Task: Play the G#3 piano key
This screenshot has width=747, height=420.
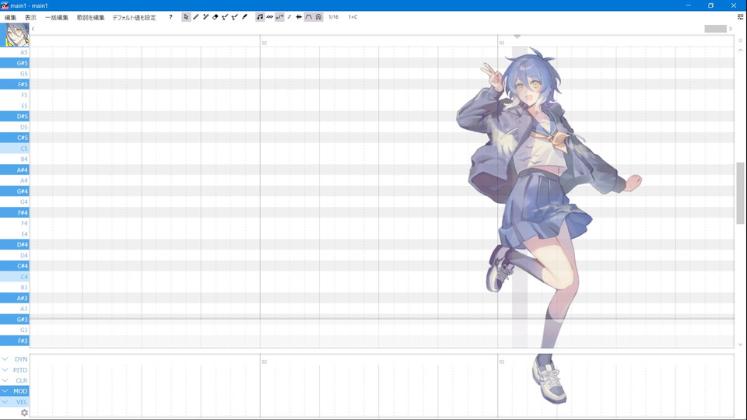Action: pos(14,320)
